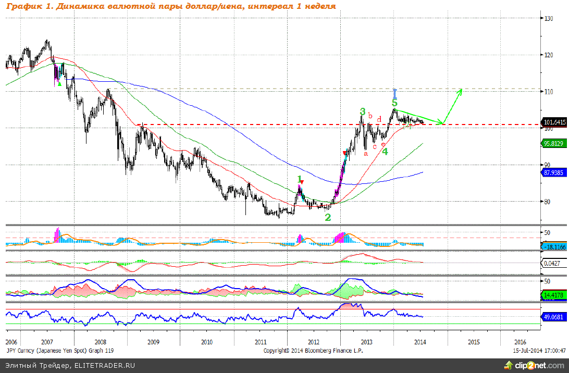Screen dimensions: 569x373
Task: Click the 2009 label on time axis
Action: tap(153, 342)
